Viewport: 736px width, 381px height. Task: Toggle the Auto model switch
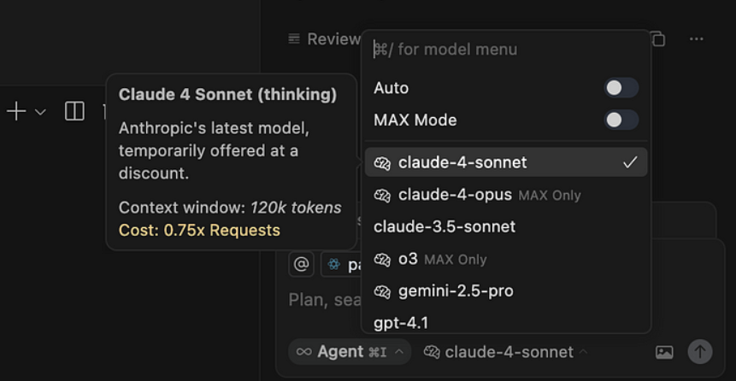coord(621,88)
